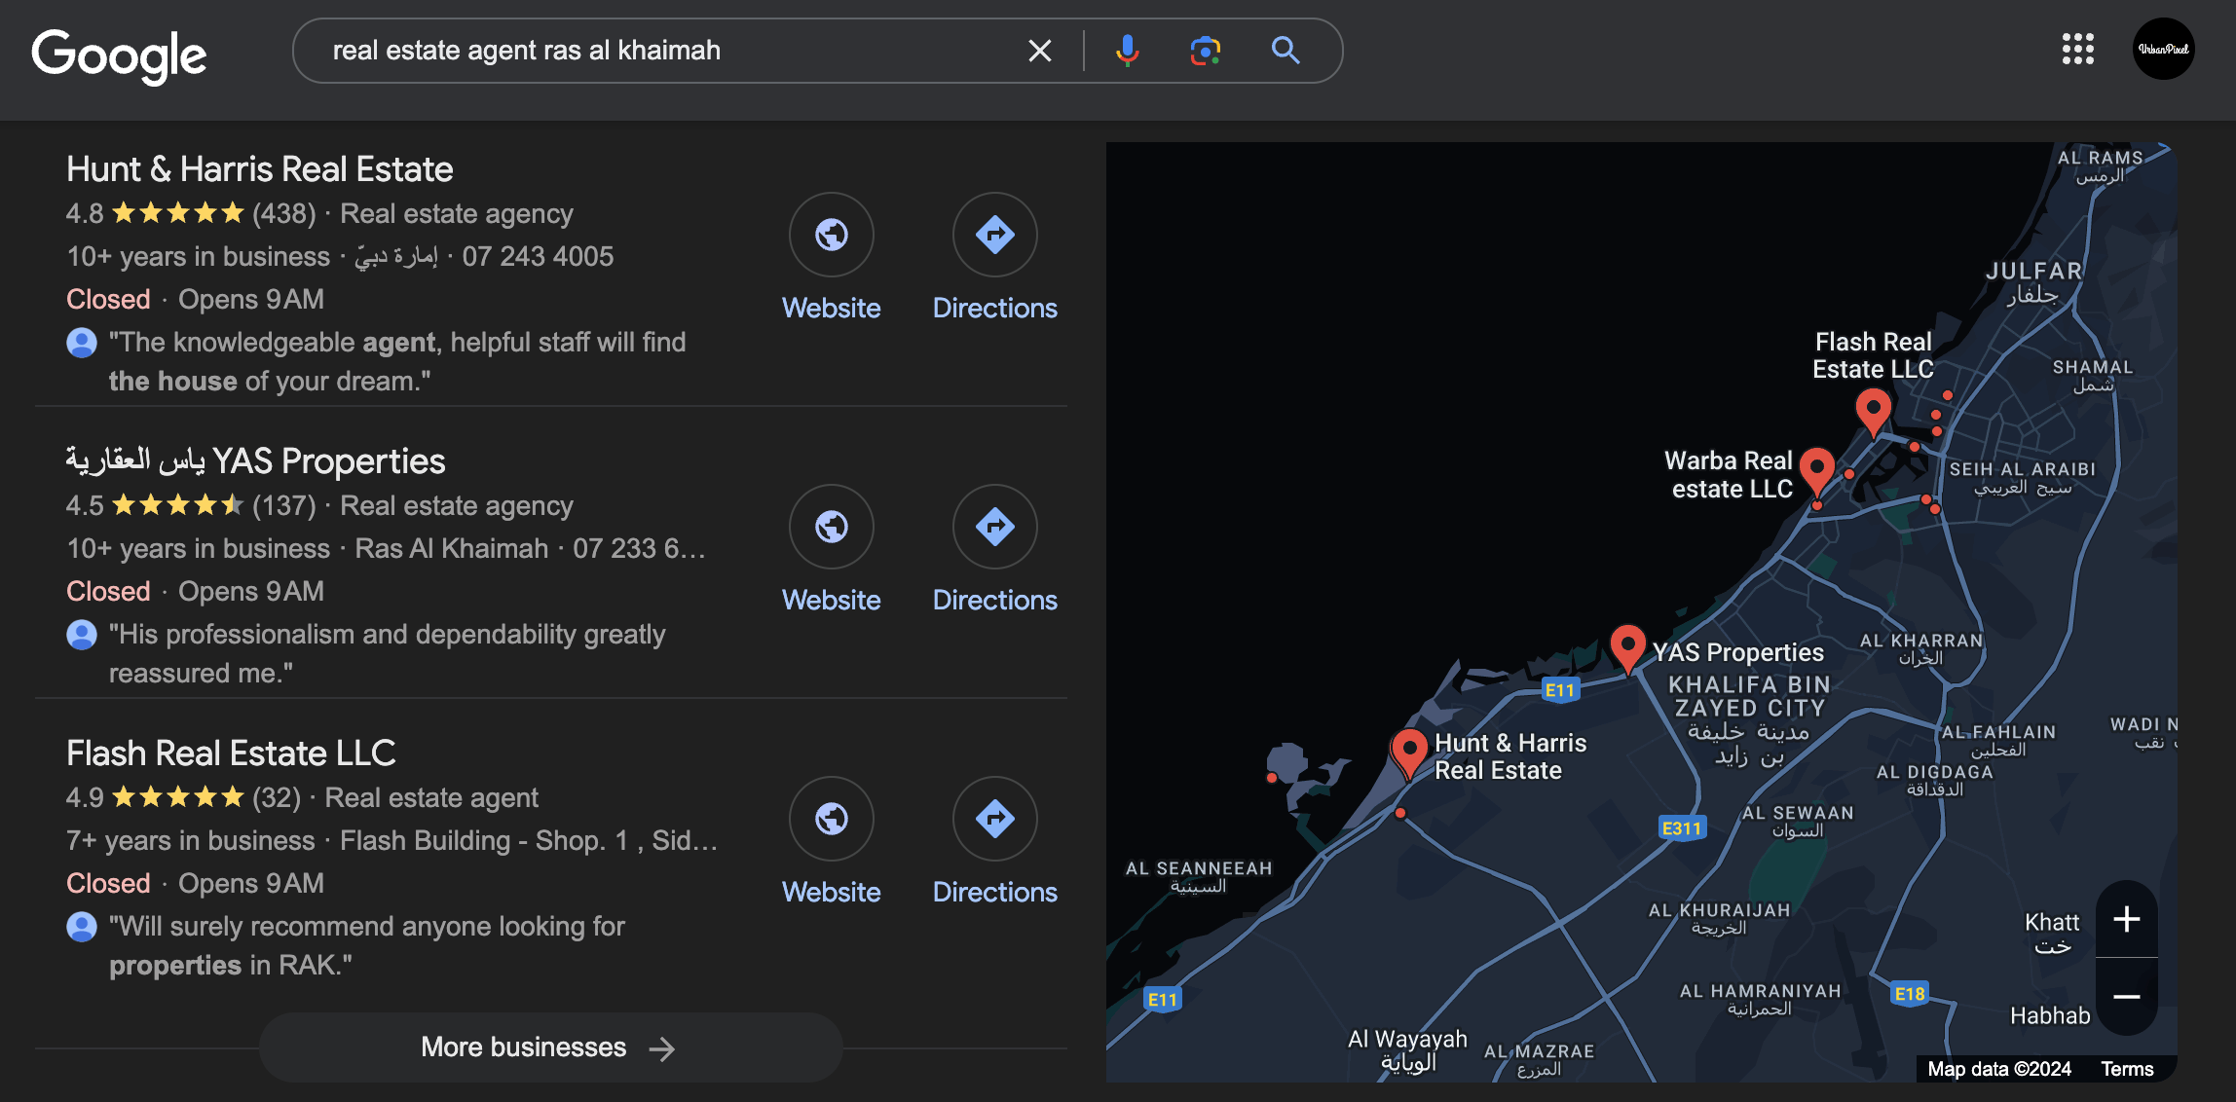This screenshot has height=1102, width=2236.
Task: Open Google Lens image search
Action: point(1206,51)
